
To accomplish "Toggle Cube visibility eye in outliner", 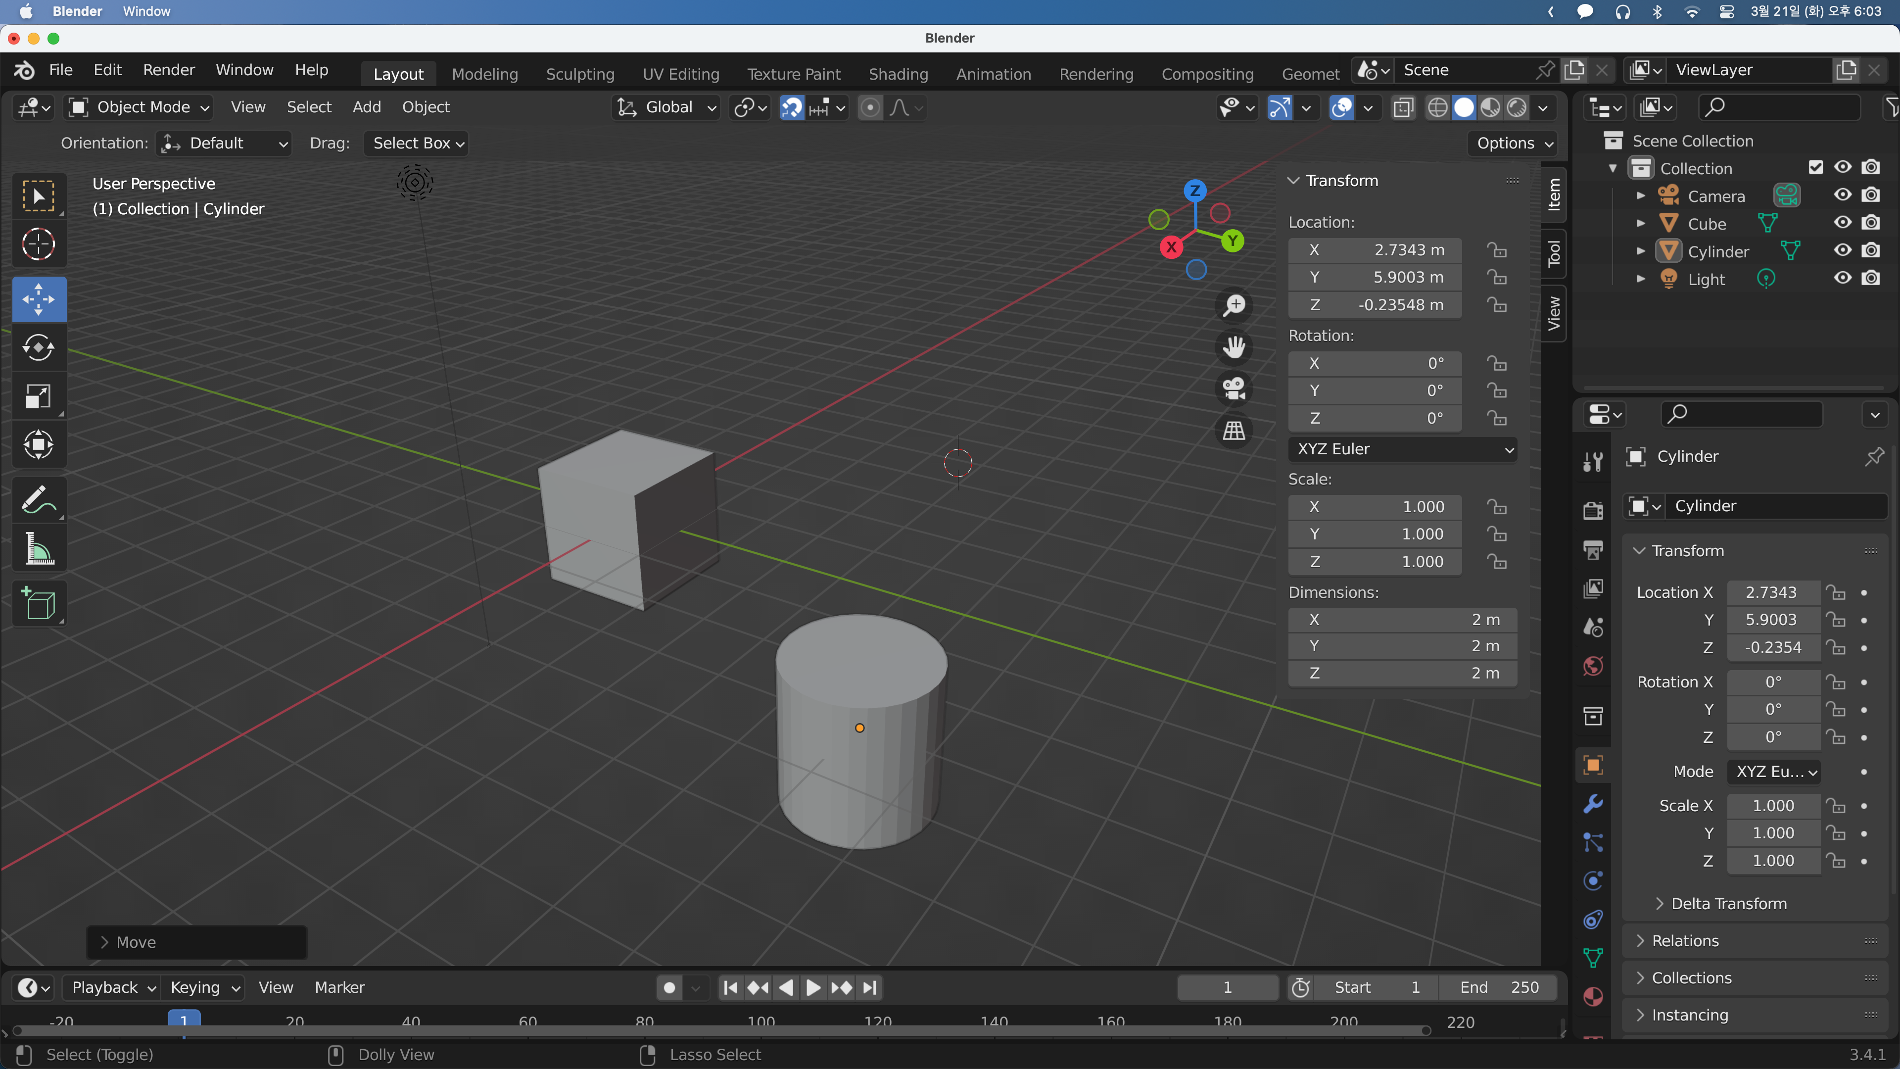I will [x=1843, y=223].
